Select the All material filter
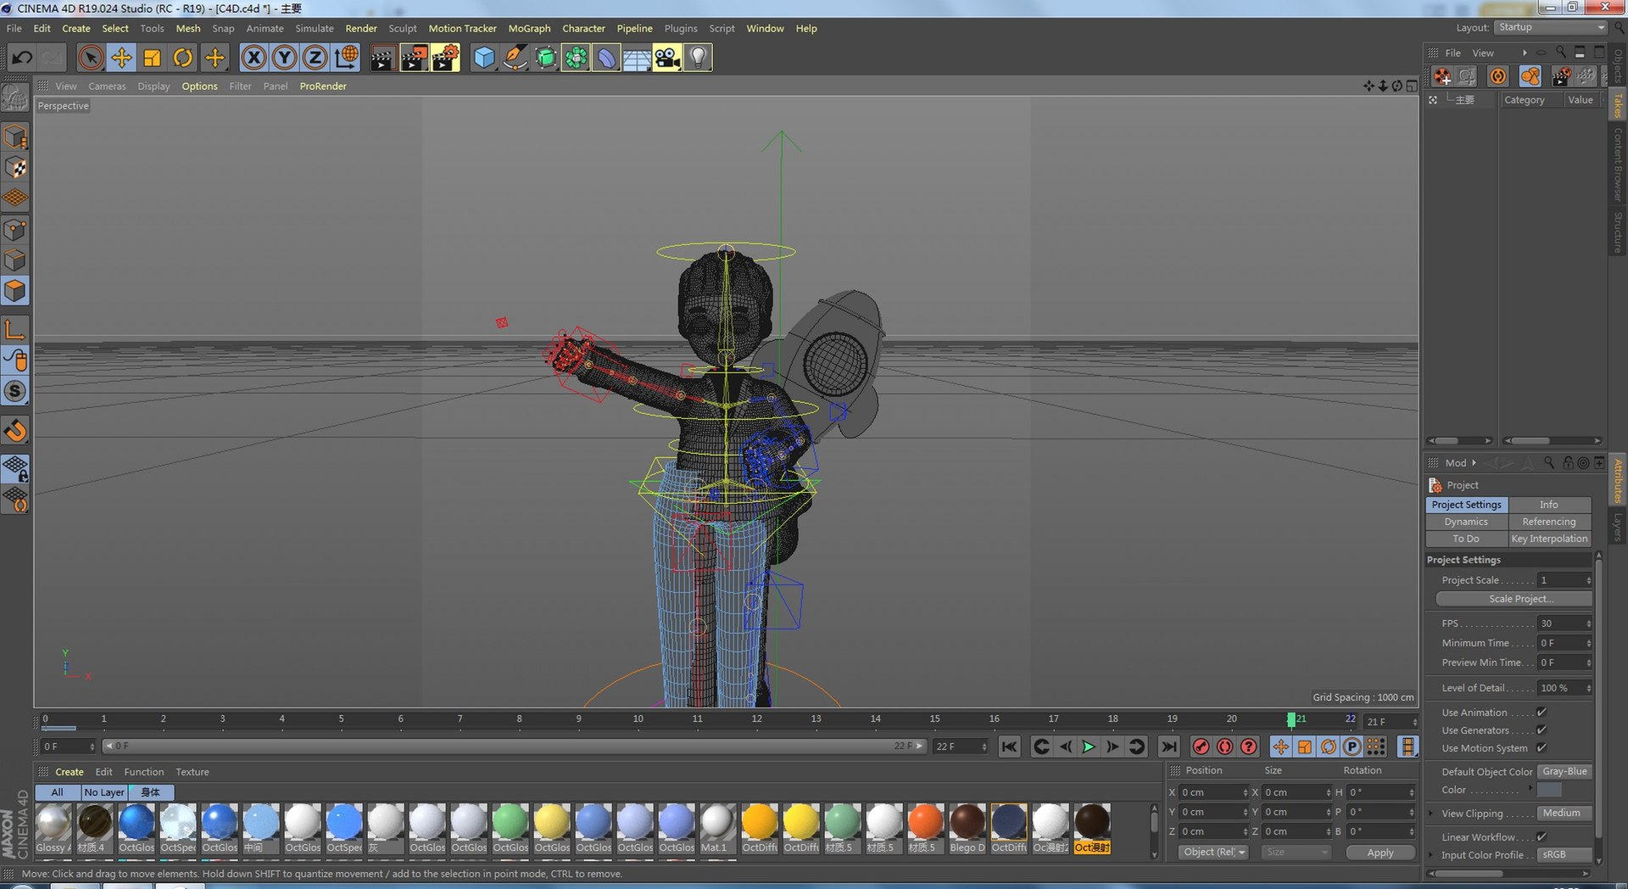Screen dimensions: 1628x889 [58, 792]
